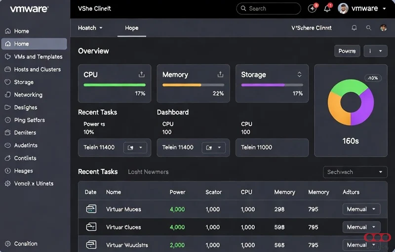The width and height of the screenshot is (395, 252).
Task: Click the VShe Clineit title
Action: tap(94, 8)
